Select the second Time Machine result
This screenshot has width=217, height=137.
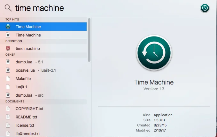point(28,35)
